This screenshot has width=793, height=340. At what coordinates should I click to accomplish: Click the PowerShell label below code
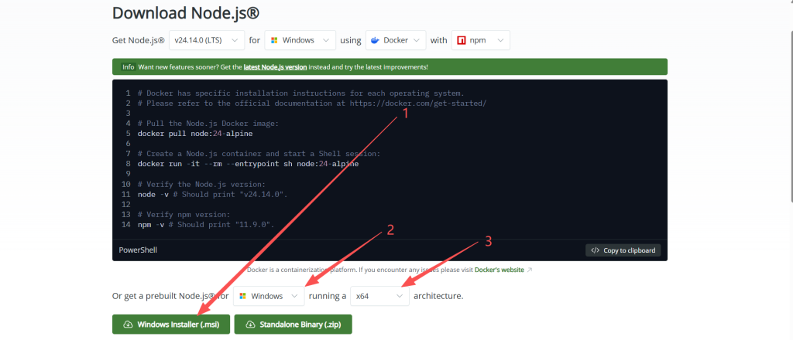138,250
